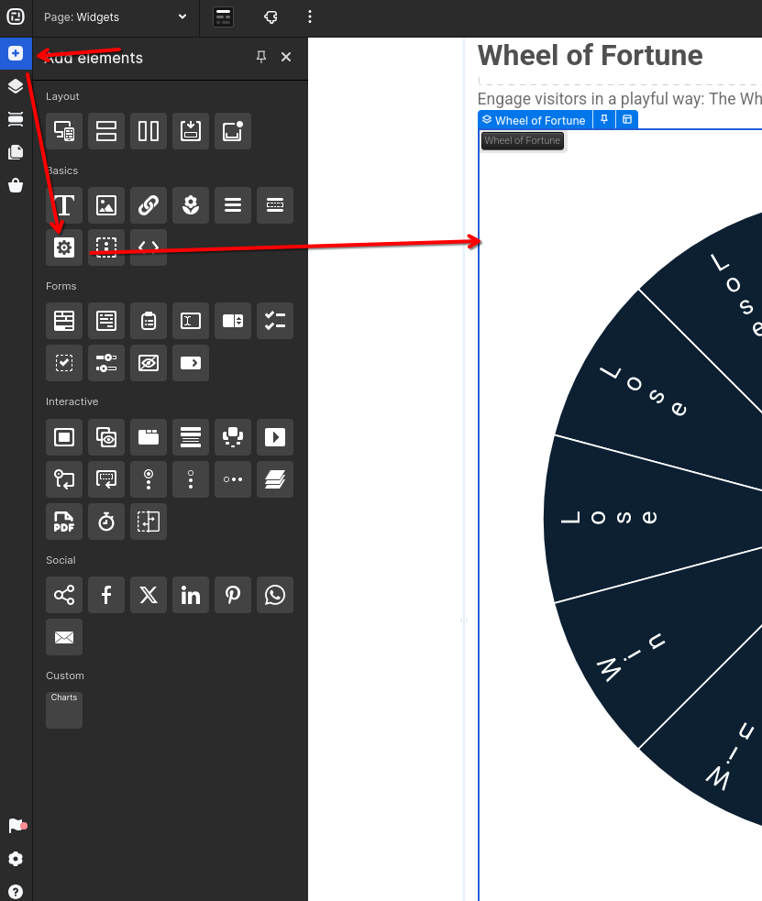Insert the select dropdown form element
The height and width of the screenshot is (901, 762).
[233, 321]
